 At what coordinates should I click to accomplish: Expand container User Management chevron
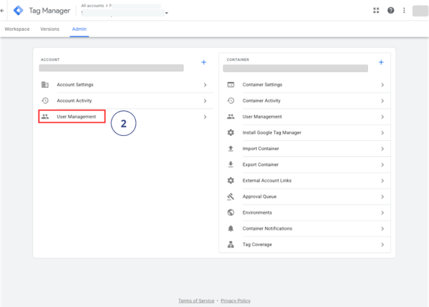[383, 117]
